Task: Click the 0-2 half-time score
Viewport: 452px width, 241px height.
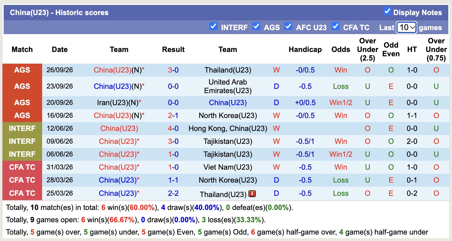Action: (x=412, y=193)
